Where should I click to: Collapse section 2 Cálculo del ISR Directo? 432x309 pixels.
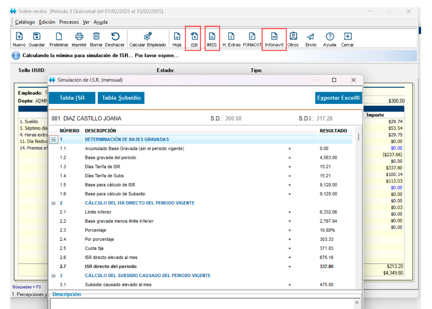tap(53, 203)
